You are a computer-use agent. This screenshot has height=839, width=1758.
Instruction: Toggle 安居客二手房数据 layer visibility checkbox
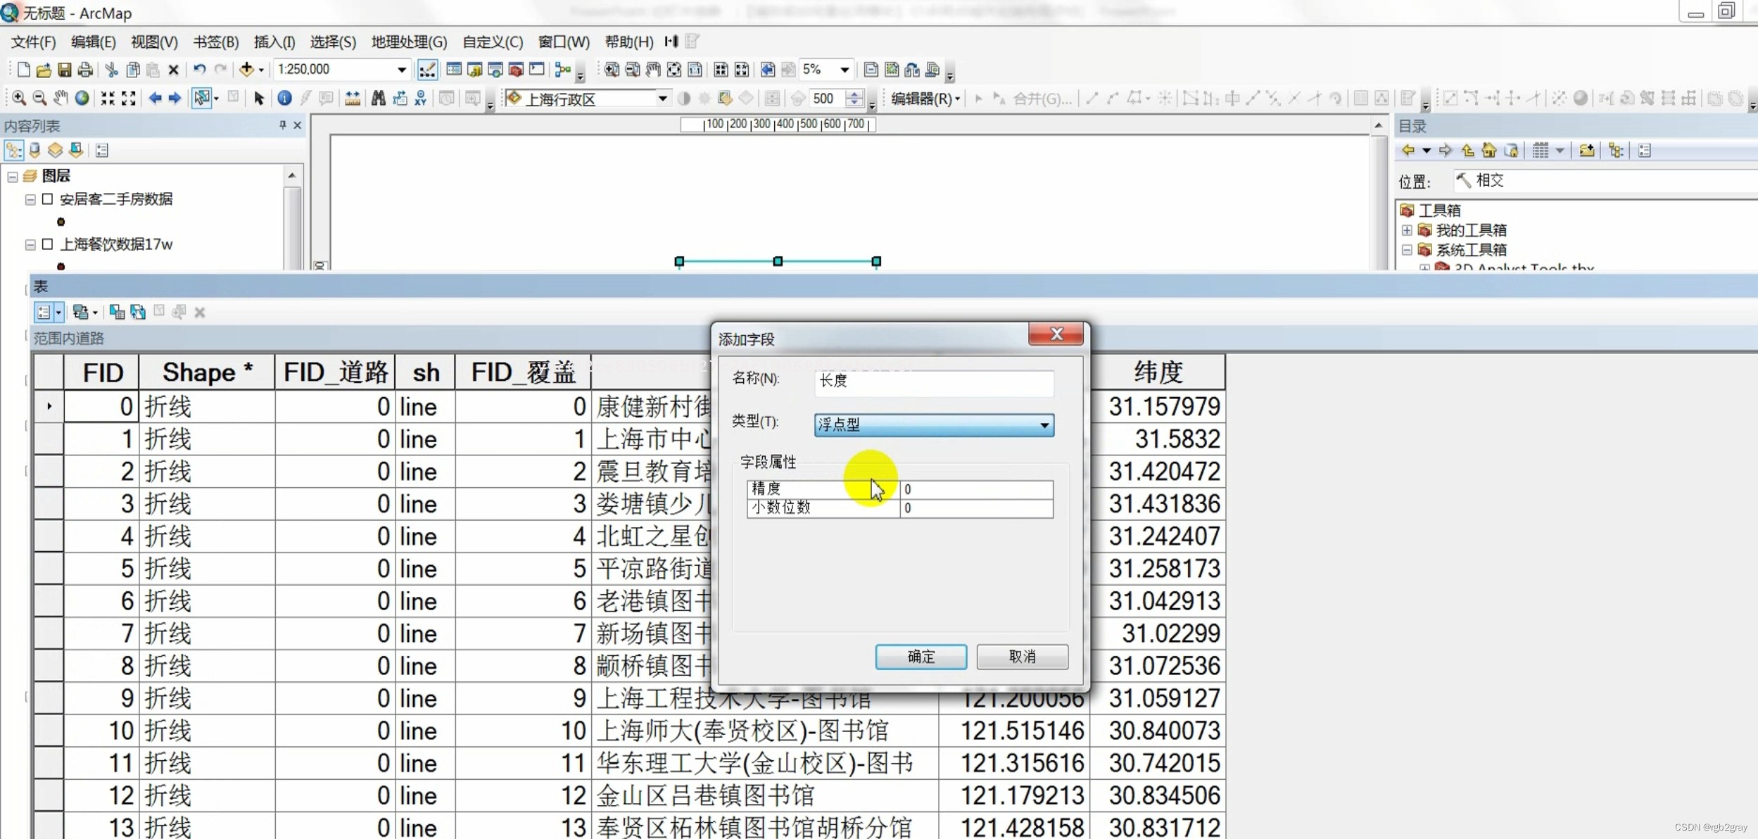pos(47,199)
